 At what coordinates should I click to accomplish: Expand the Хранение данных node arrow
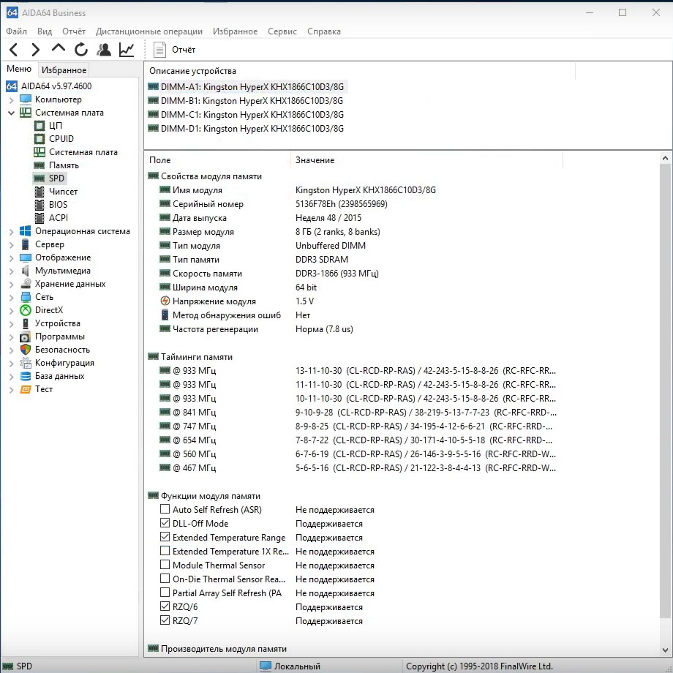click(x=11, y=285)
